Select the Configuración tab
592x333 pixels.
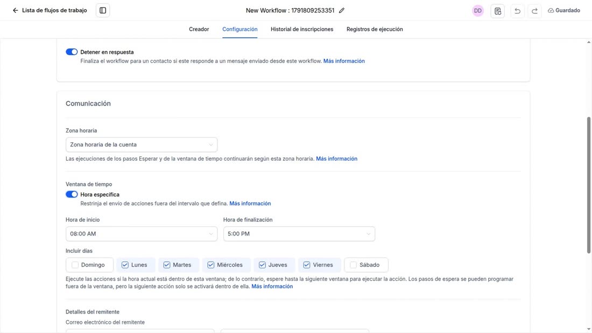pos(239,29)
